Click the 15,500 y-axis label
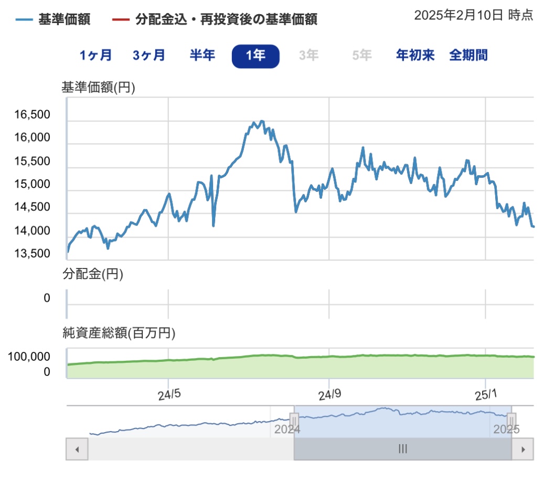The image size is (554, 484). [x=32, y=161]
